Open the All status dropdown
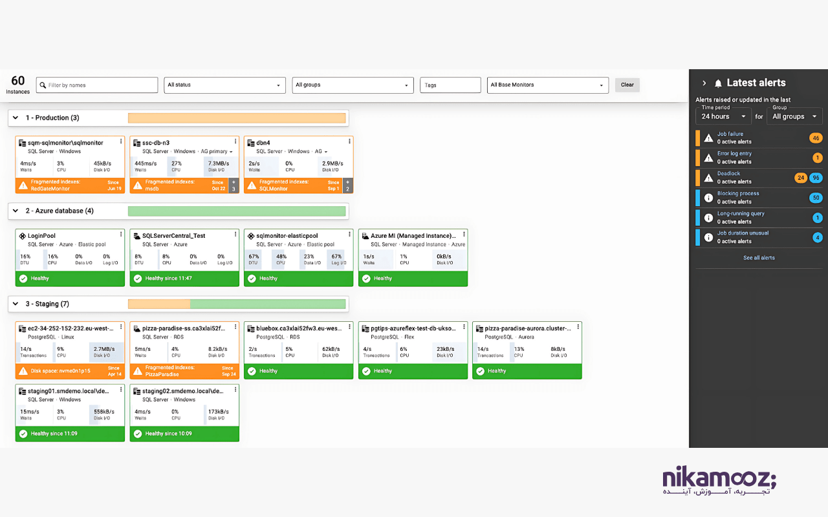Screen dimensions: 828x517 (x=224, y=85)
